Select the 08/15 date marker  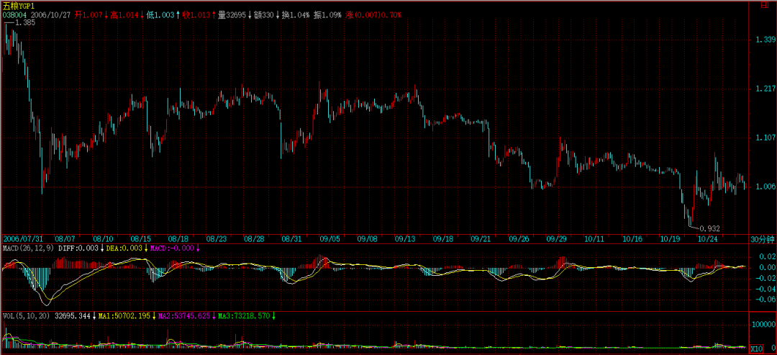pyautogui.click(x=141, y=238)
